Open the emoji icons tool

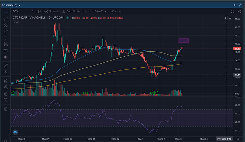(x=6, y=57)
